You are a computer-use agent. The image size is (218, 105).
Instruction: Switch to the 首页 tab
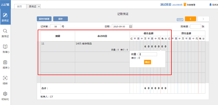point(19,6)
